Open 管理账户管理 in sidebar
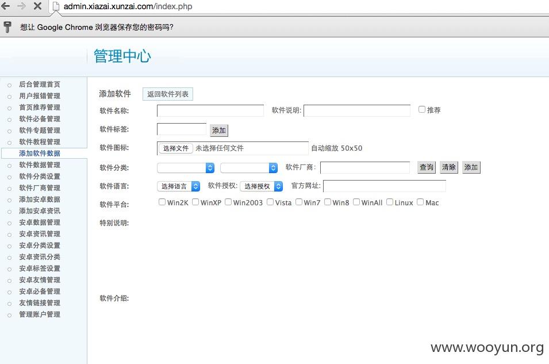This screenshot has height=364, width=549. (x=40, y=314)
